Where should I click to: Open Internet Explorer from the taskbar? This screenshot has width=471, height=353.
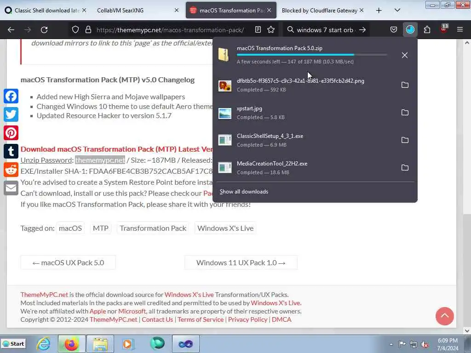click(43, 344)
